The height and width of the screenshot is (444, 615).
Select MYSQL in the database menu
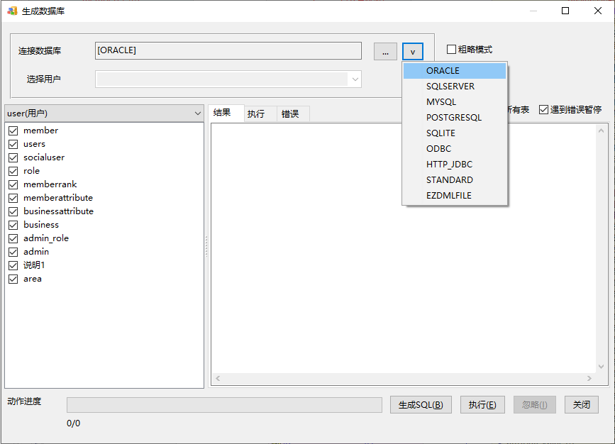click(x=455, y=102)
